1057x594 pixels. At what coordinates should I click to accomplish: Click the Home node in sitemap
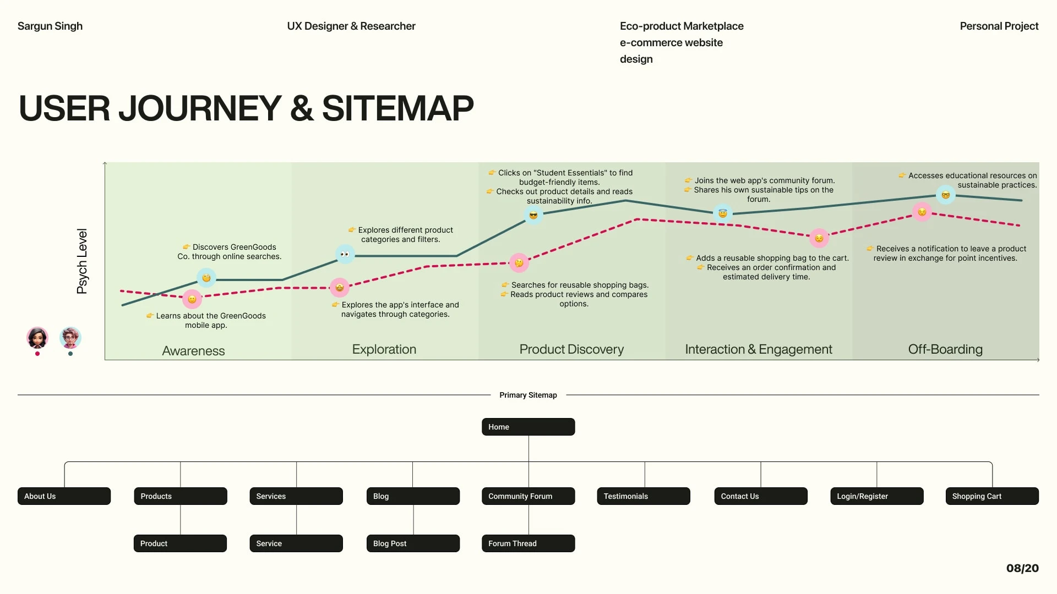[x=528, y=426]
